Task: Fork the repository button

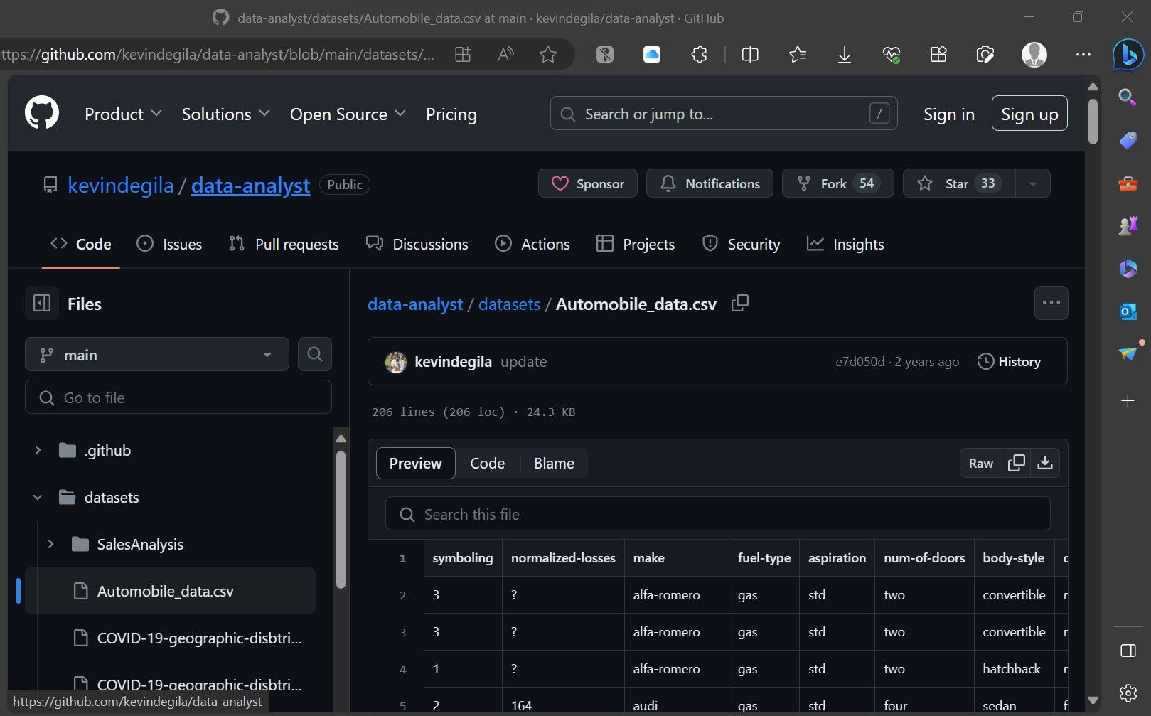Action: pos(837,183)
